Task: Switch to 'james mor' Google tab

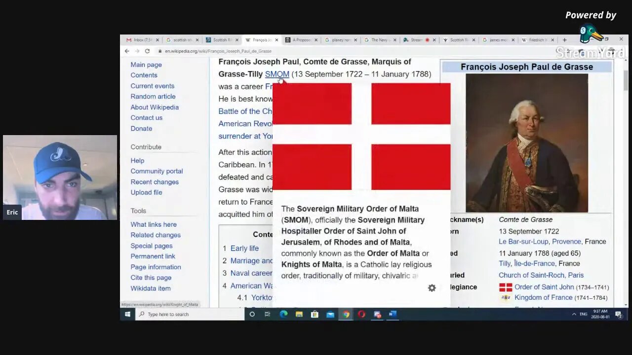Action: (x=499, y=40)
